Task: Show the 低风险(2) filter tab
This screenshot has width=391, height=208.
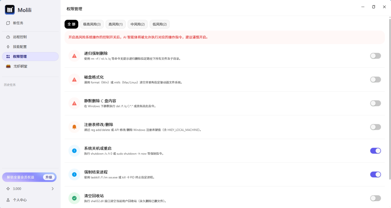Action: [x=160, y=24]
